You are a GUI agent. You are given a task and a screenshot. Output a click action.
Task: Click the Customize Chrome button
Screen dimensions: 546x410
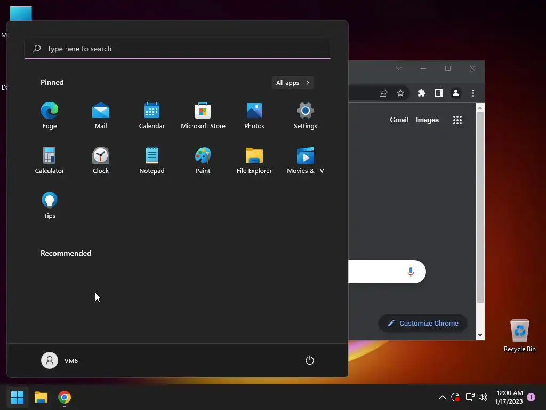click(423, 323)
